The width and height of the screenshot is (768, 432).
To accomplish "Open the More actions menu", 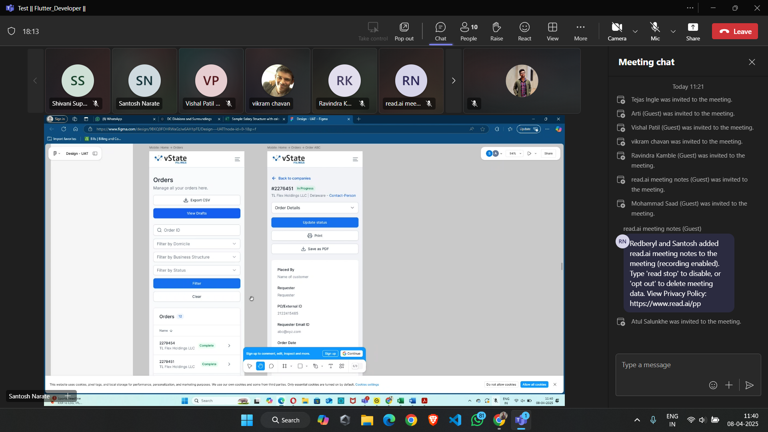I will [580, 31].
